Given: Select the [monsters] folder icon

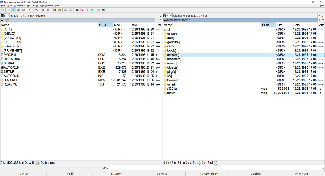Looking at the screenshot, I should point(165,59).
